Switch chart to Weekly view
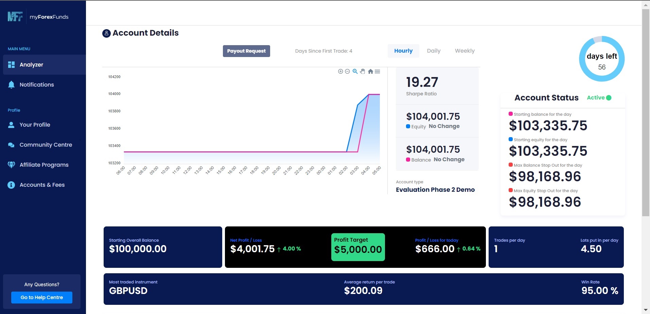Screen dimensions: 650x314 click(x=464, y=51)
